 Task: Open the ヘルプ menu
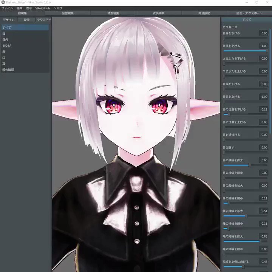(x=58, y=8)
